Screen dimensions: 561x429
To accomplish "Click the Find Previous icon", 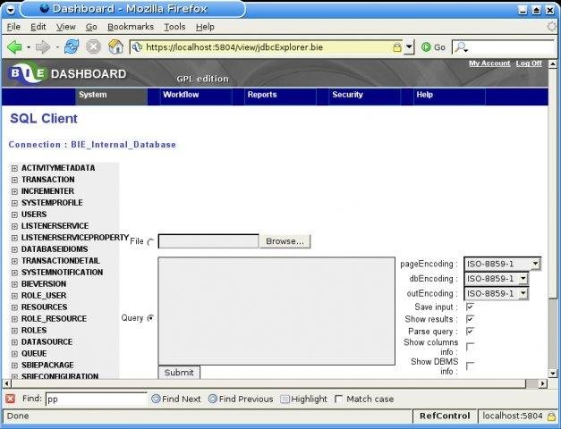I will click(213, 399).
